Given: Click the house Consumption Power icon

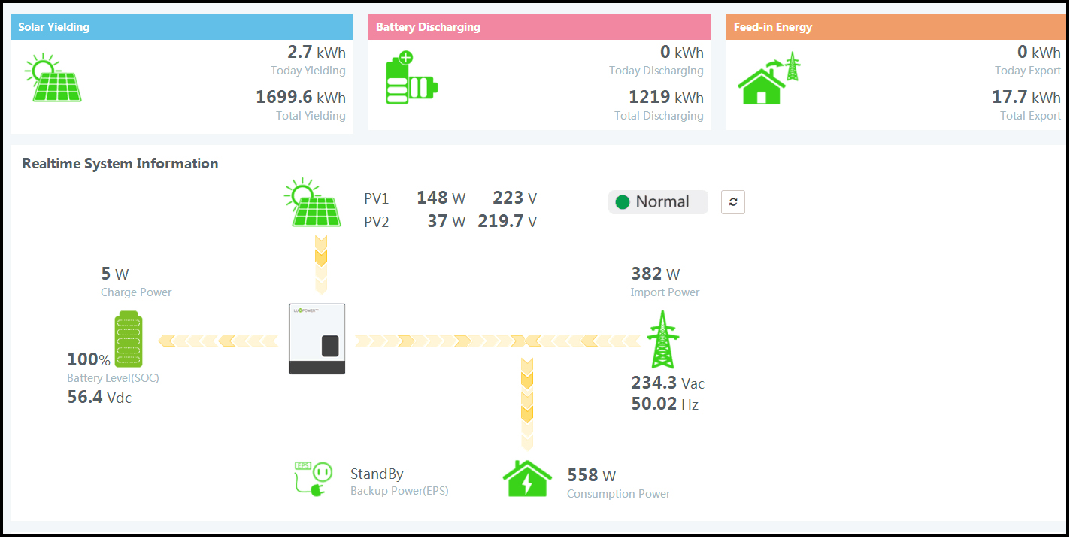Looking at the screenshot, I should (527, 479).
